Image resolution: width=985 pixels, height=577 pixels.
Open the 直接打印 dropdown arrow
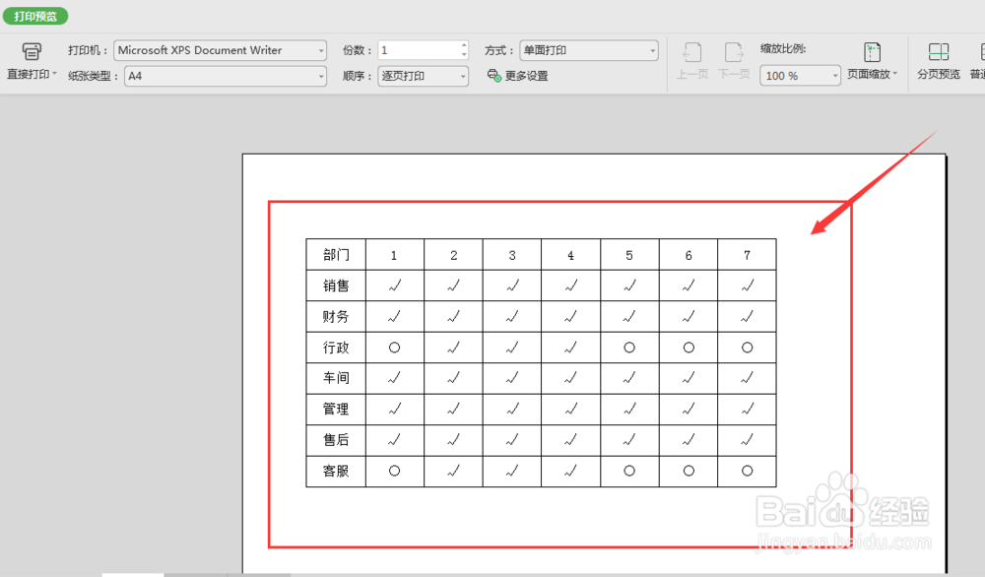point(54,74)
